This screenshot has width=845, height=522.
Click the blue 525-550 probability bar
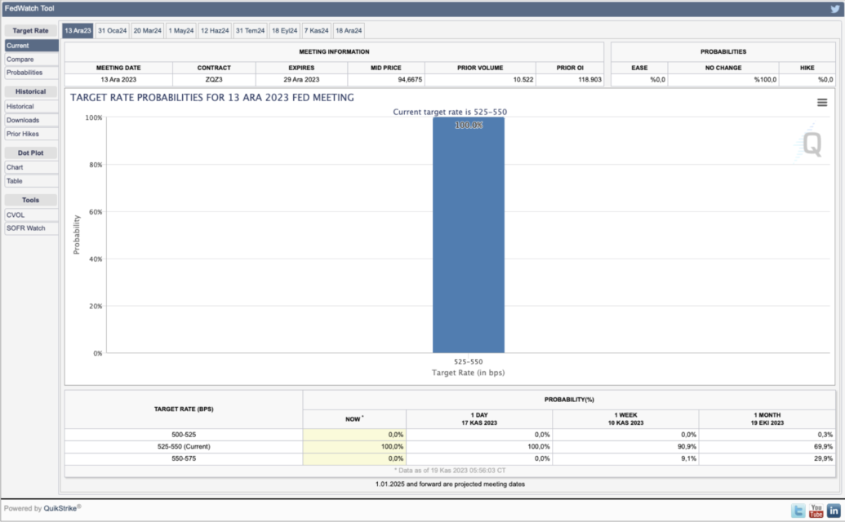(469, 235)
